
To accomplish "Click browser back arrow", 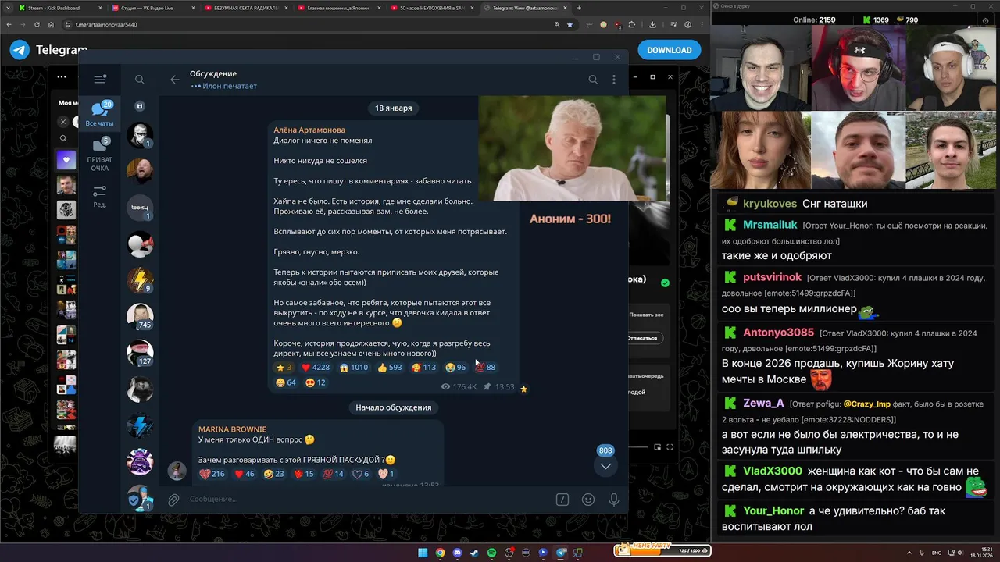I will coord(8,24).
